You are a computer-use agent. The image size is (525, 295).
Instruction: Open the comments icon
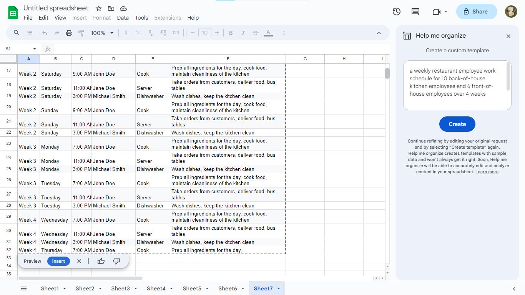415,12
